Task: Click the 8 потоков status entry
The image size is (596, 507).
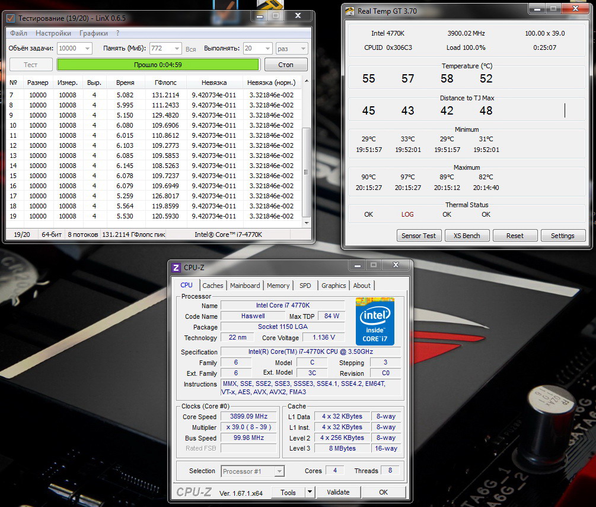Action: tap(83, 235)
